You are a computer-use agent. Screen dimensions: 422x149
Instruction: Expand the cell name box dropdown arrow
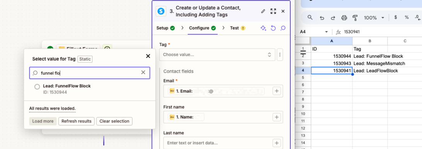tap(327, 32)
